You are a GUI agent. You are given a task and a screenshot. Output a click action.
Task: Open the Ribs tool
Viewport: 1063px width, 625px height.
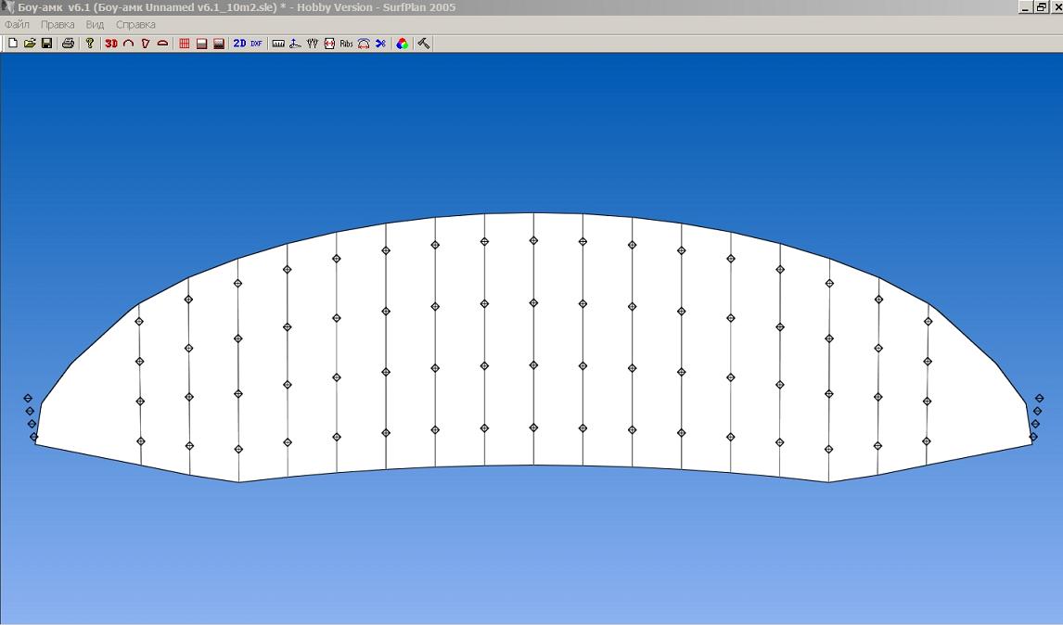point(346,44)
